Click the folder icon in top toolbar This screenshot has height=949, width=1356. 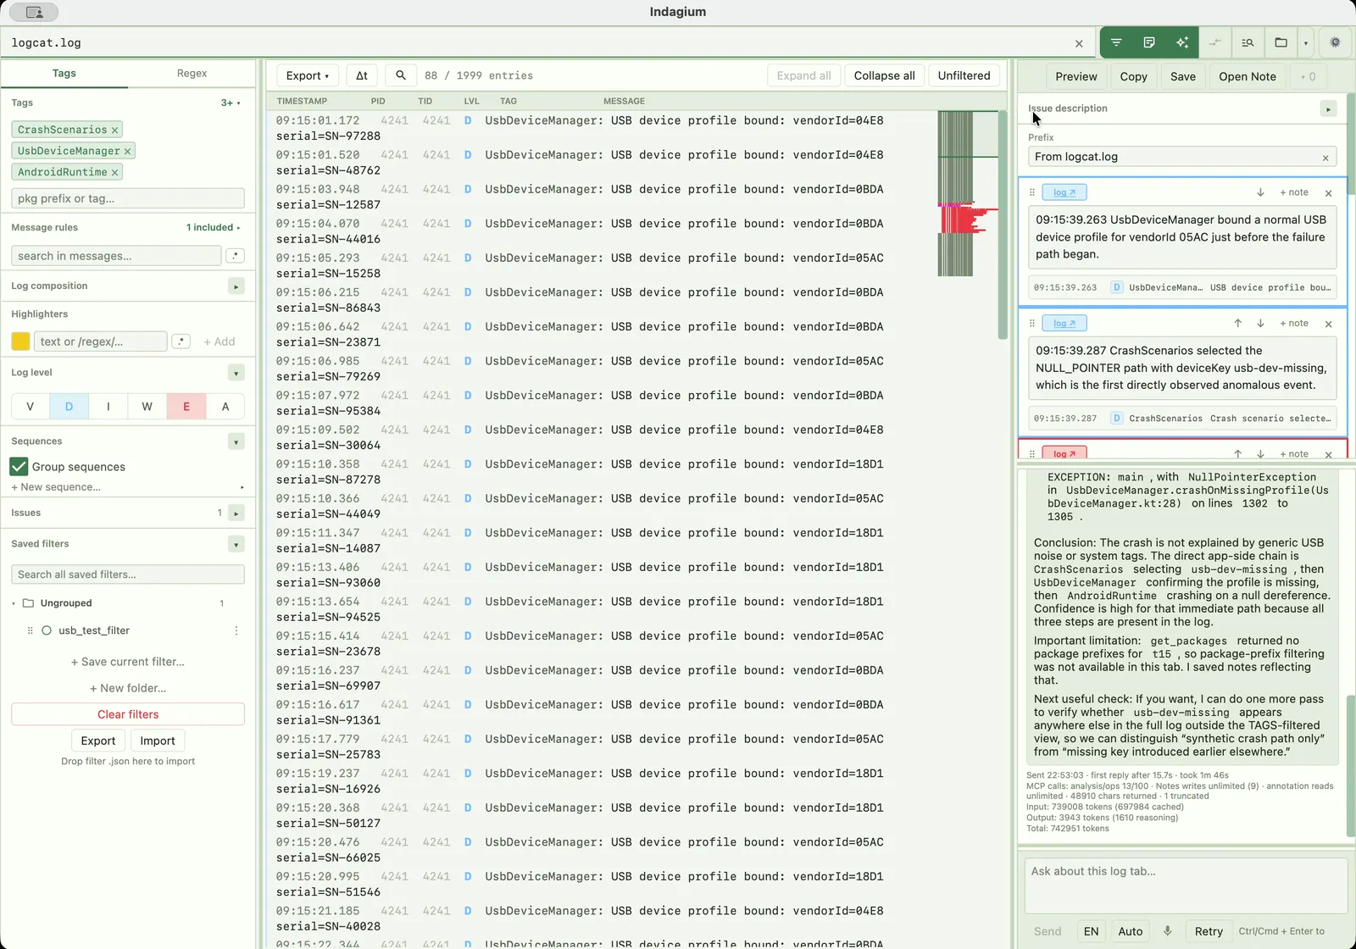click(x=1281, y=42)
